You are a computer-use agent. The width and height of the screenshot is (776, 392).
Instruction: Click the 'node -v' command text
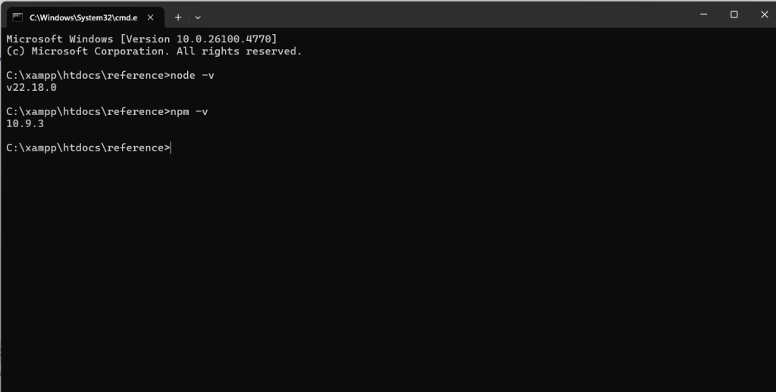coord(192,76)
